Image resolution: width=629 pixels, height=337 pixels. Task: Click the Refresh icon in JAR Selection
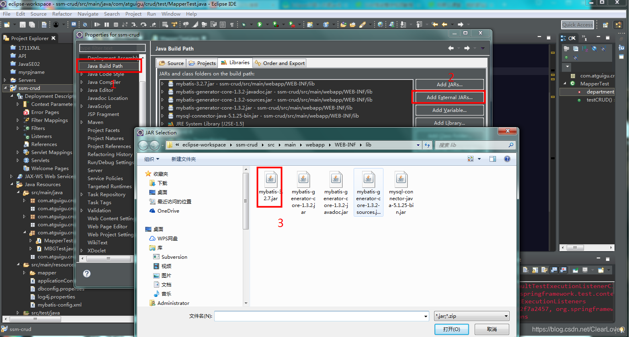pos(427,145)
